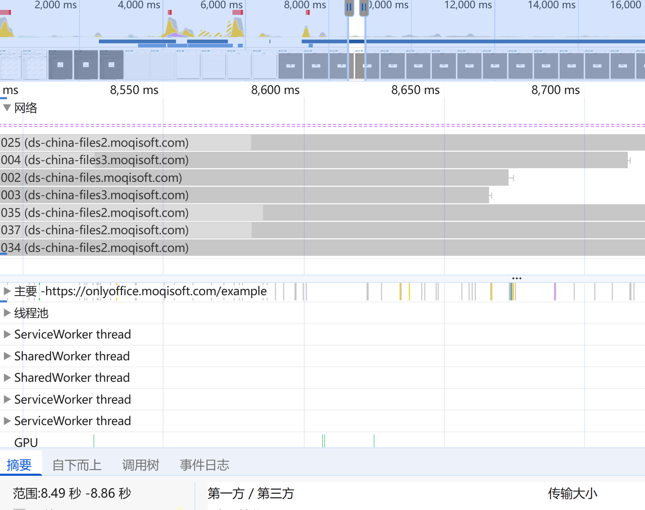Select the 摘要 summary tab

(19, 465)
